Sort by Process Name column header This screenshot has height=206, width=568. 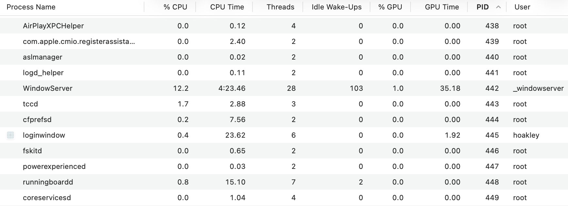tap(31, 7)
